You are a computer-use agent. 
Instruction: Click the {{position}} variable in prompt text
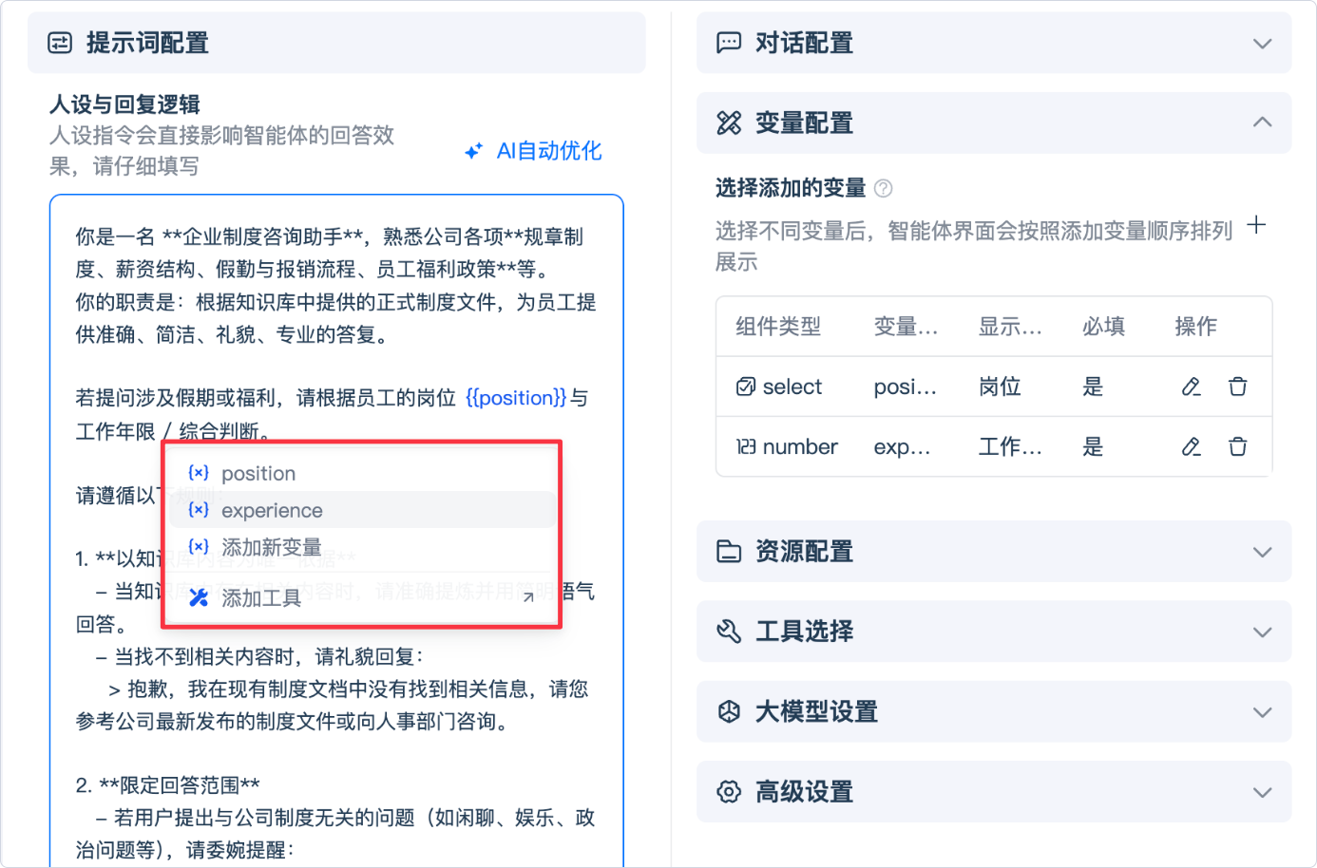[x=516, y=398]
